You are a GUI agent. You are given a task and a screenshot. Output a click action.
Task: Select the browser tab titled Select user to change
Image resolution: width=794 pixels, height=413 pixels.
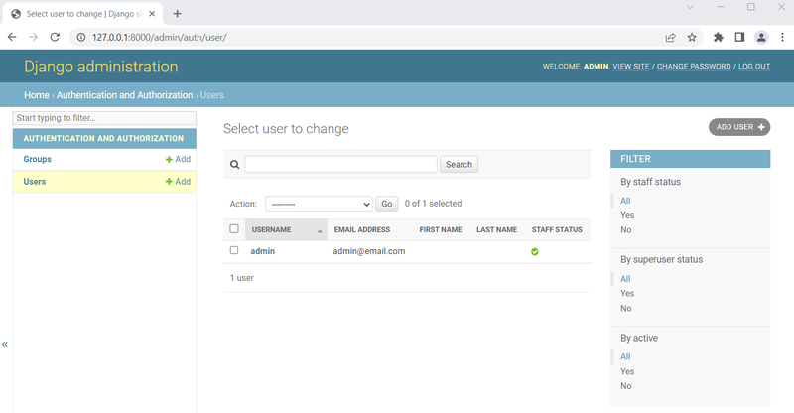(83, 14)
